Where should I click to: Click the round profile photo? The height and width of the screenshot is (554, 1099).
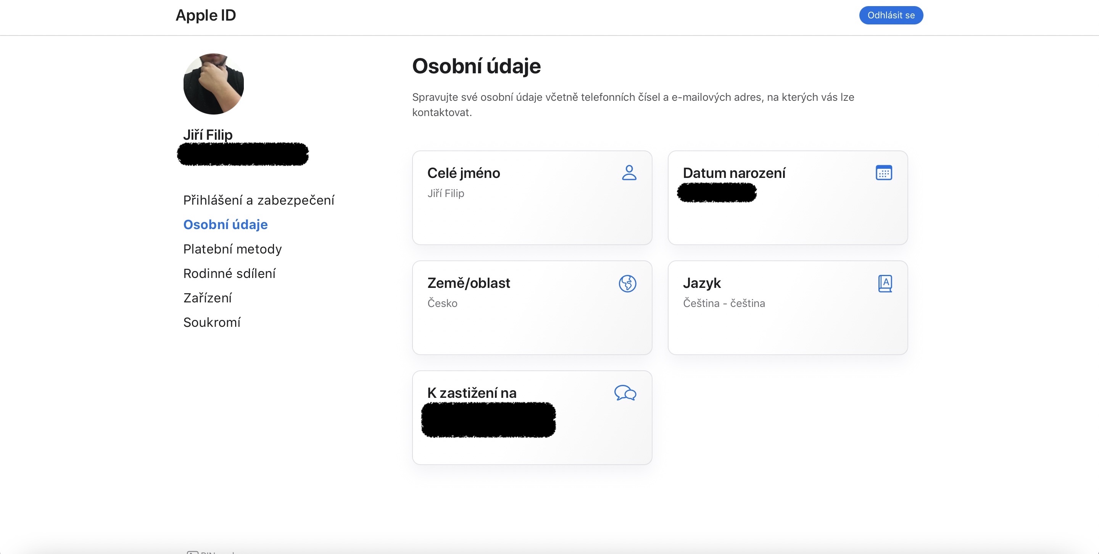coord(213,84)
